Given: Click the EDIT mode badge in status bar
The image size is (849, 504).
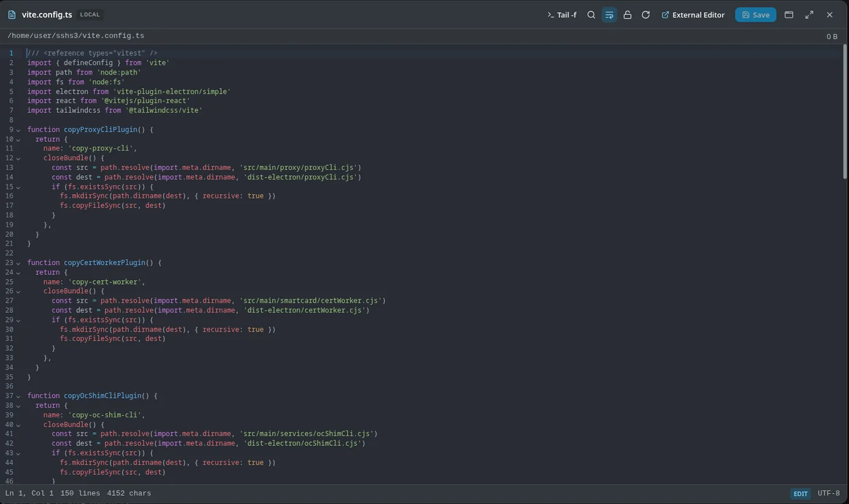Looking at the screenshot, I should coord(800,494).
